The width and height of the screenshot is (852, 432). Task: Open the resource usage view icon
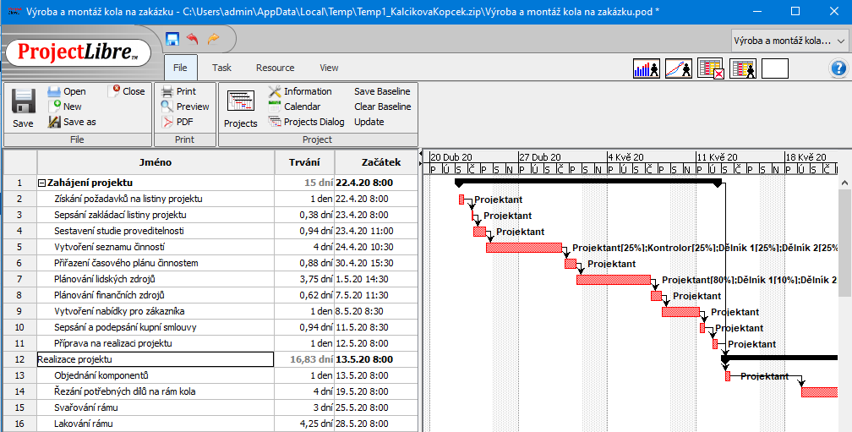click(x=743, y=68)
